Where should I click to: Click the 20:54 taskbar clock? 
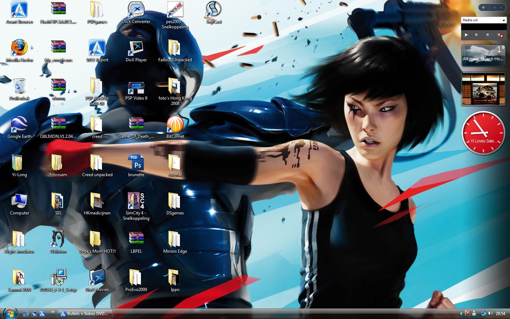[500, 314]
